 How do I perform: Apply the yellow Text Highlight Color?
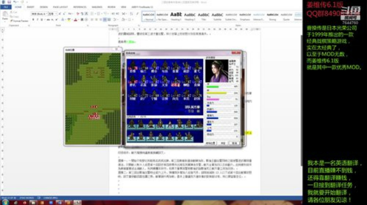point(69,20)
